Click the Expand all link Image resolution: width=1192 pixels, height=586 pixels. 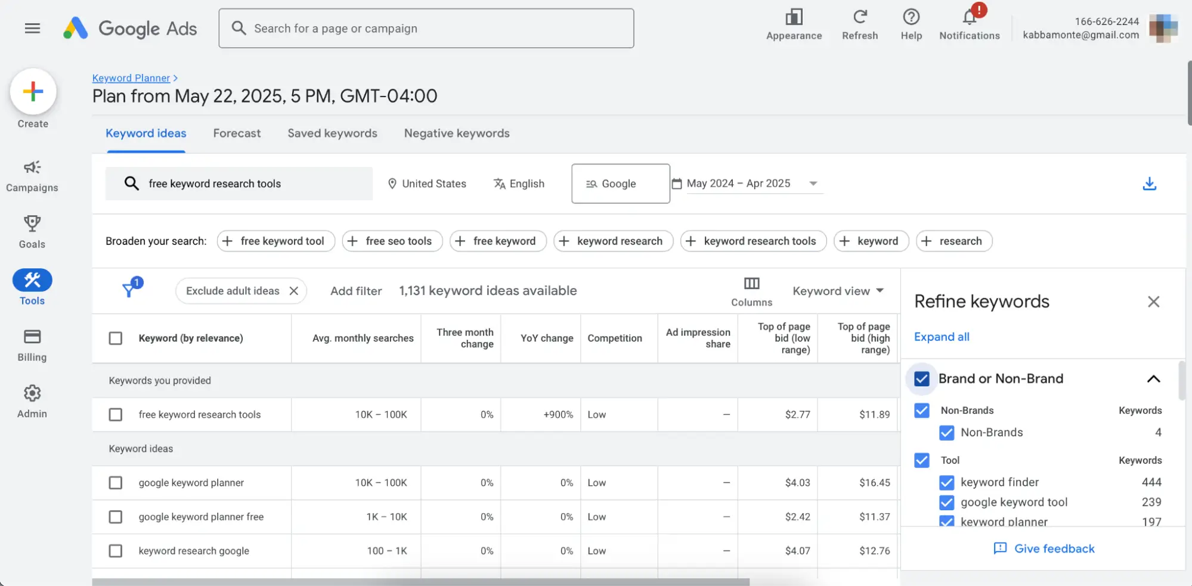[942, 337]
